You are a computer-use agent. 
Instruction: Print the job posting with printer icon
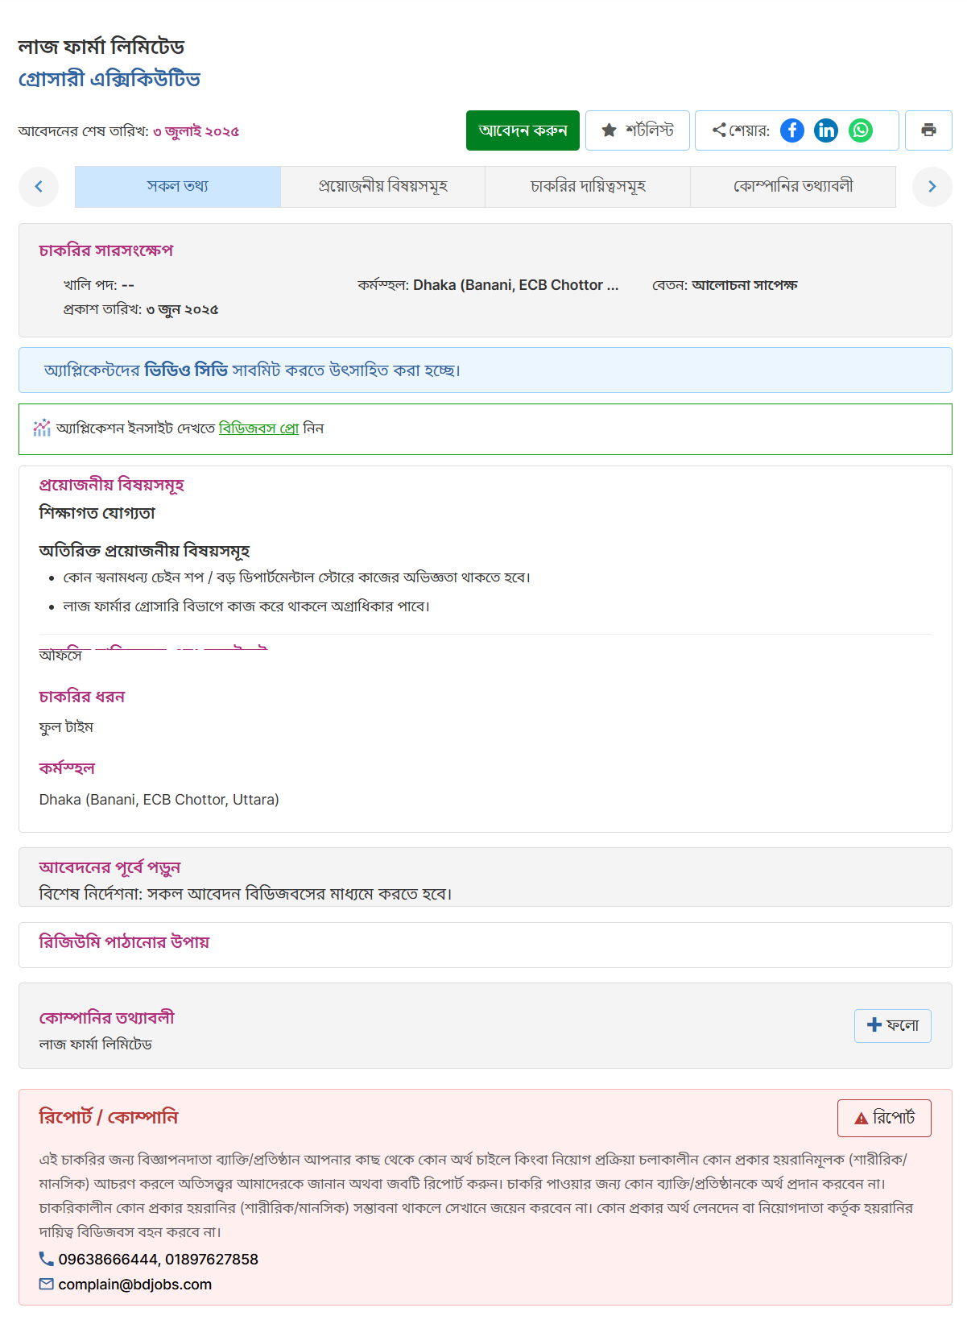(x=928, y=130)
